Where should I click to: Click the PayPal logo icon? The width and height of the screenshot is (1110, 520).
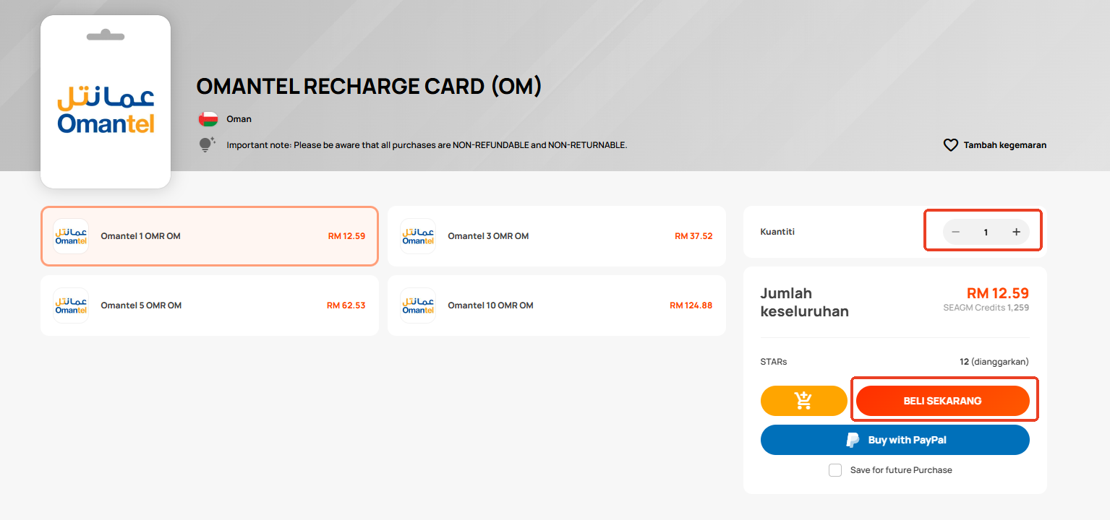point(853,440)
